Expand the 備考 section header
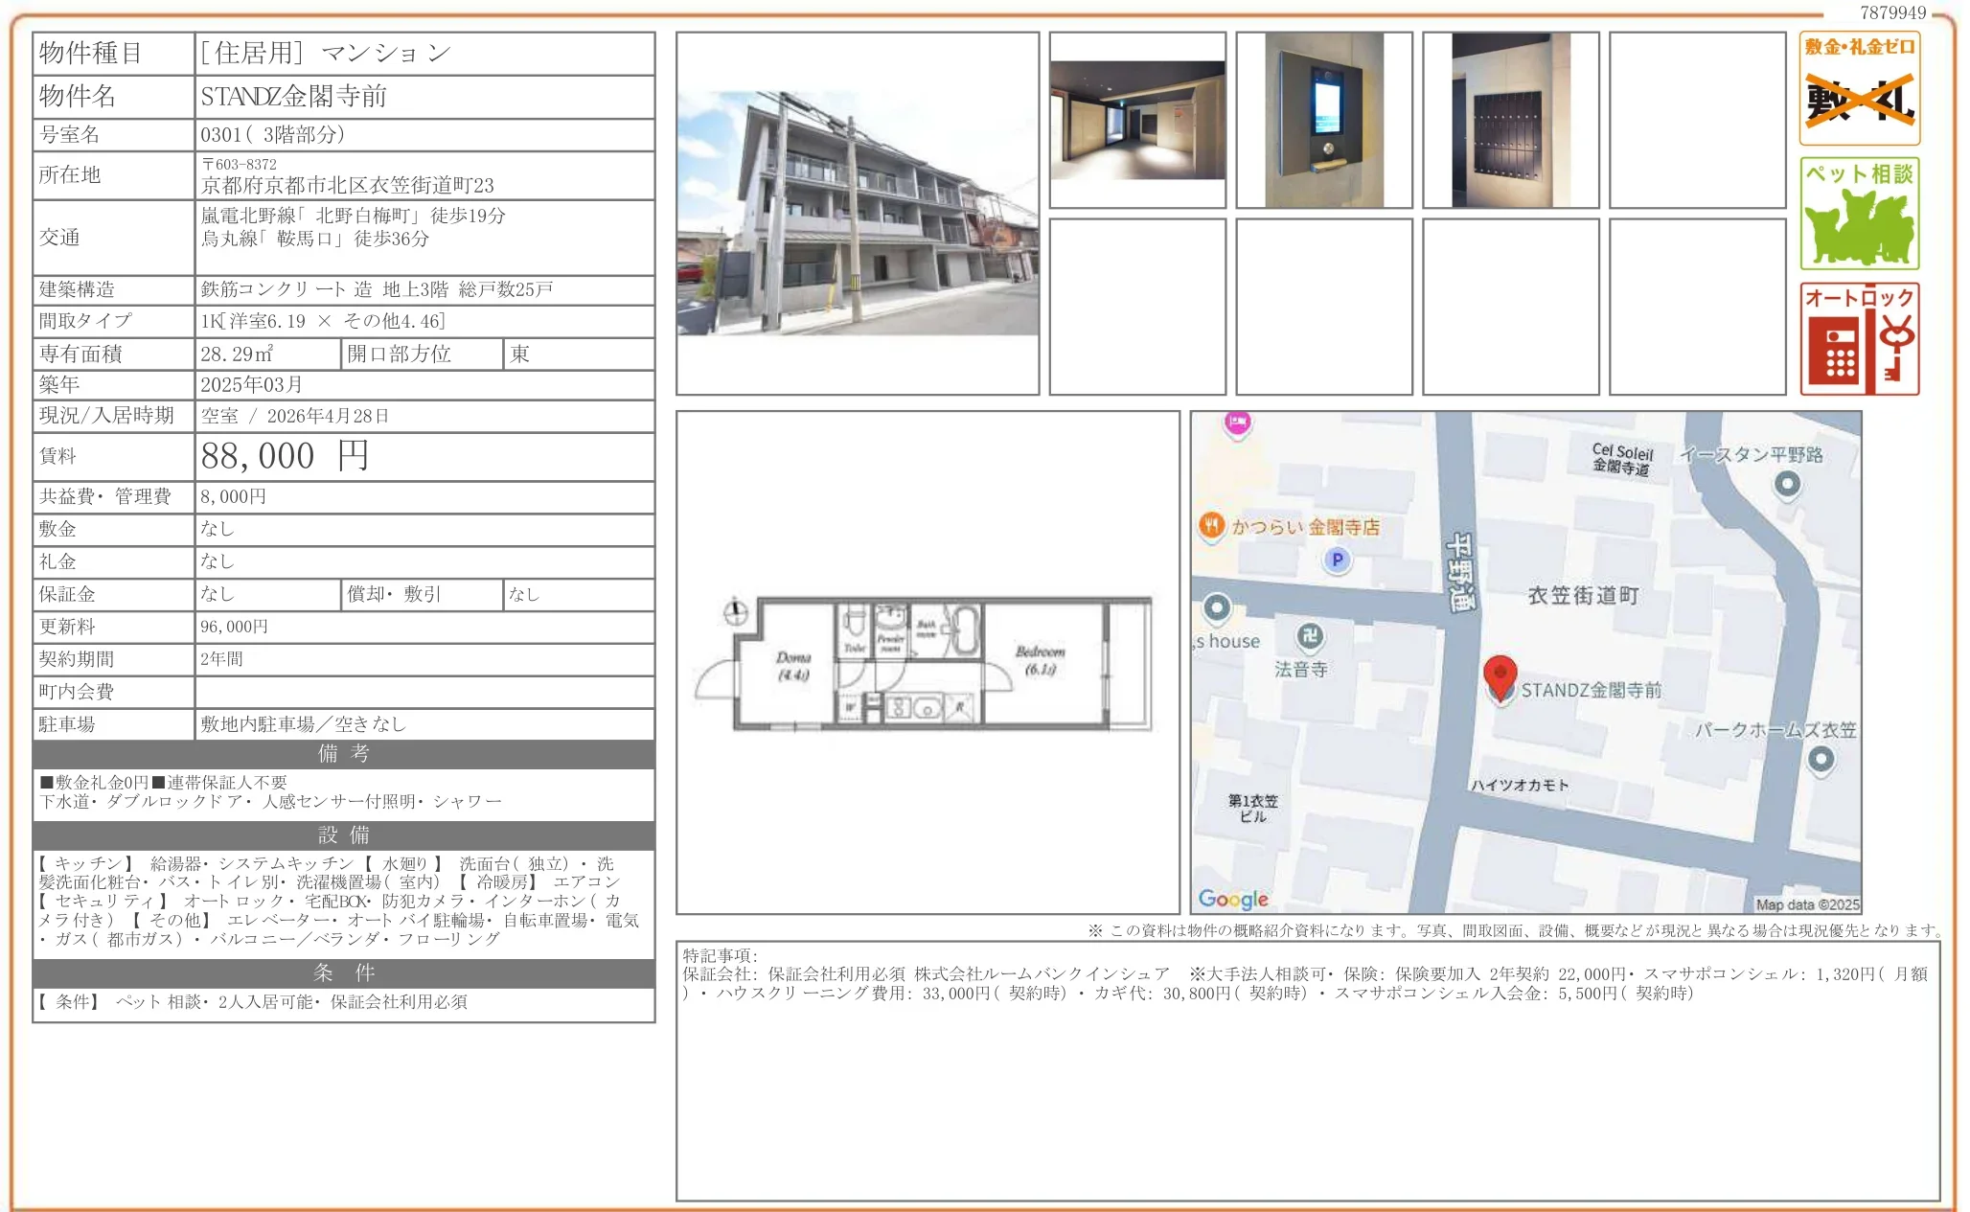 pos(343,755)
